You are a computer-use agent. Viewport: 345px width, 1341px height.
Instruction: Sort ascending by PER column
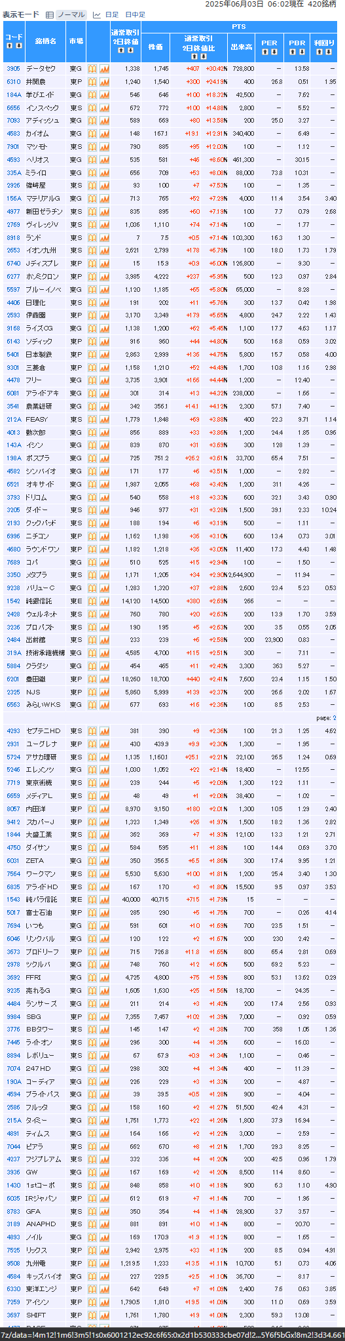tap(265, 50)
